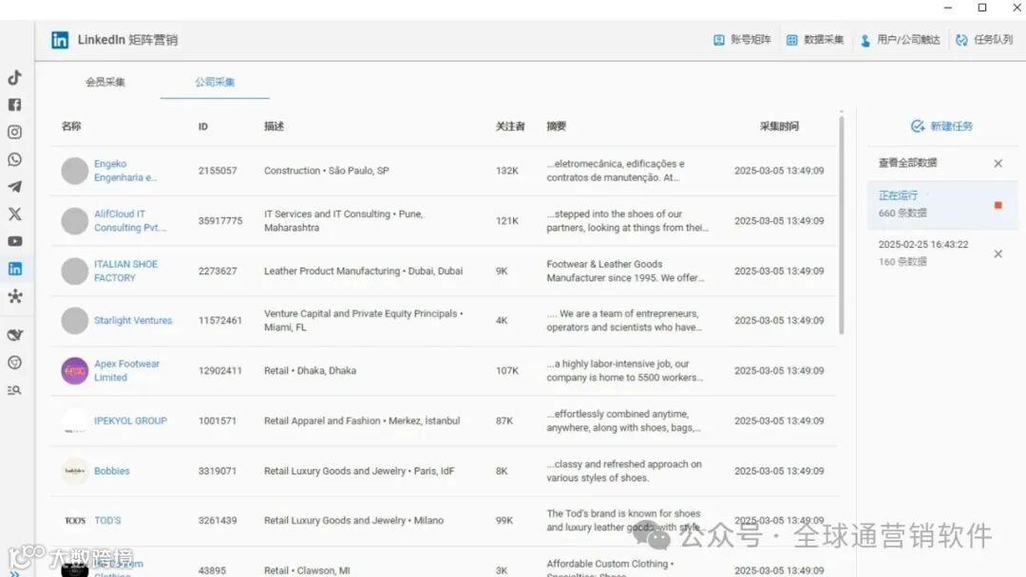Open the TikTok module in sidebar
This screenshot has height=577, width=1026.
[x=14, y=77]
